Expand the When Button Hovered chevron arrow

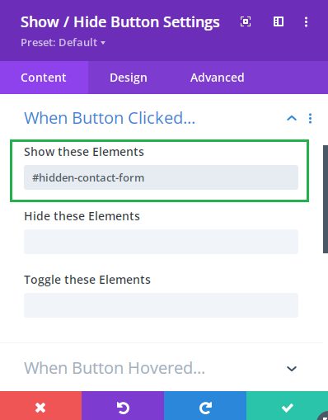coord(292,369)
